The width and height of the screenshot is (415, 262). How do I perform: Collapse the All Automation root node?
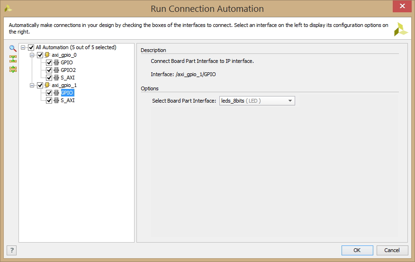tap(23, 48)
